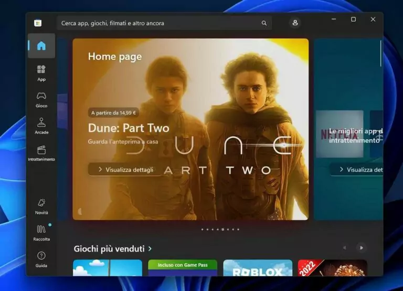Select the fourth carousel page dot
Viewport: 403px width, 291px height.
pos(218,229)
